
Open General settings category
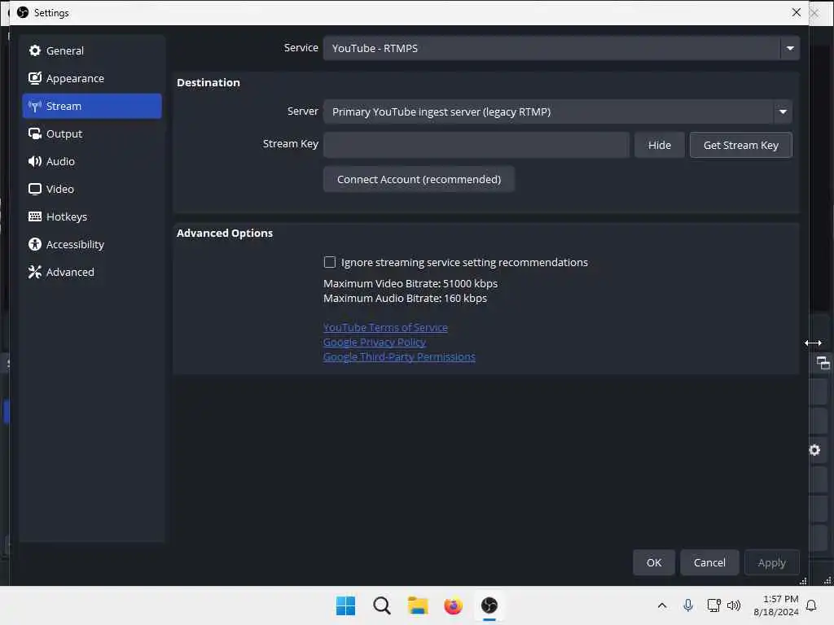91,50
